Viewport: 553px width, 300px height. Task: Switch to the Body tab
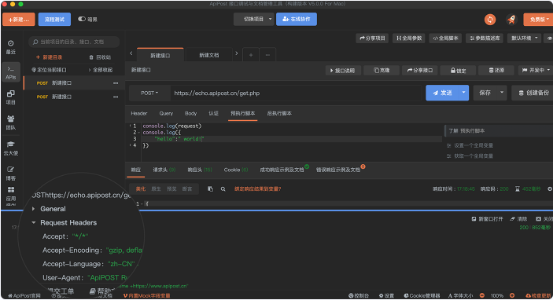click(191, 113)
